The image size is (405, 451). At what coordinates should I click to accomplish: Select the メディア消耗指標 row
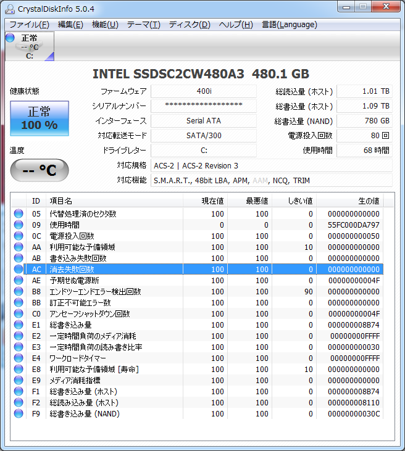pyautogui.click(x=197, y=381)
